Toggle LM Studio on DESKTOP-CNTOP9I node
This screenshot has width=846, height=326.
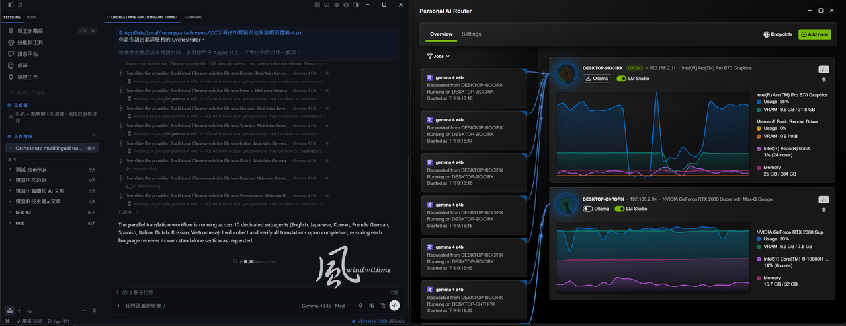coord(620,209)
